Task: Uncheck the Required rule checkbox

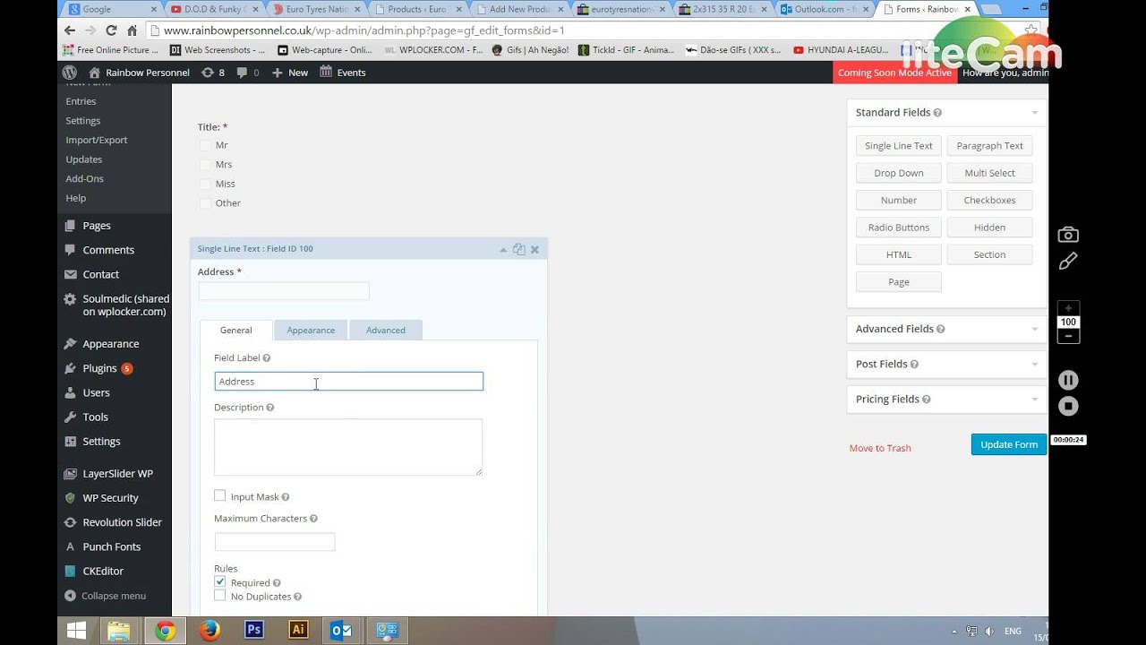Action: [x=219, y=582]
